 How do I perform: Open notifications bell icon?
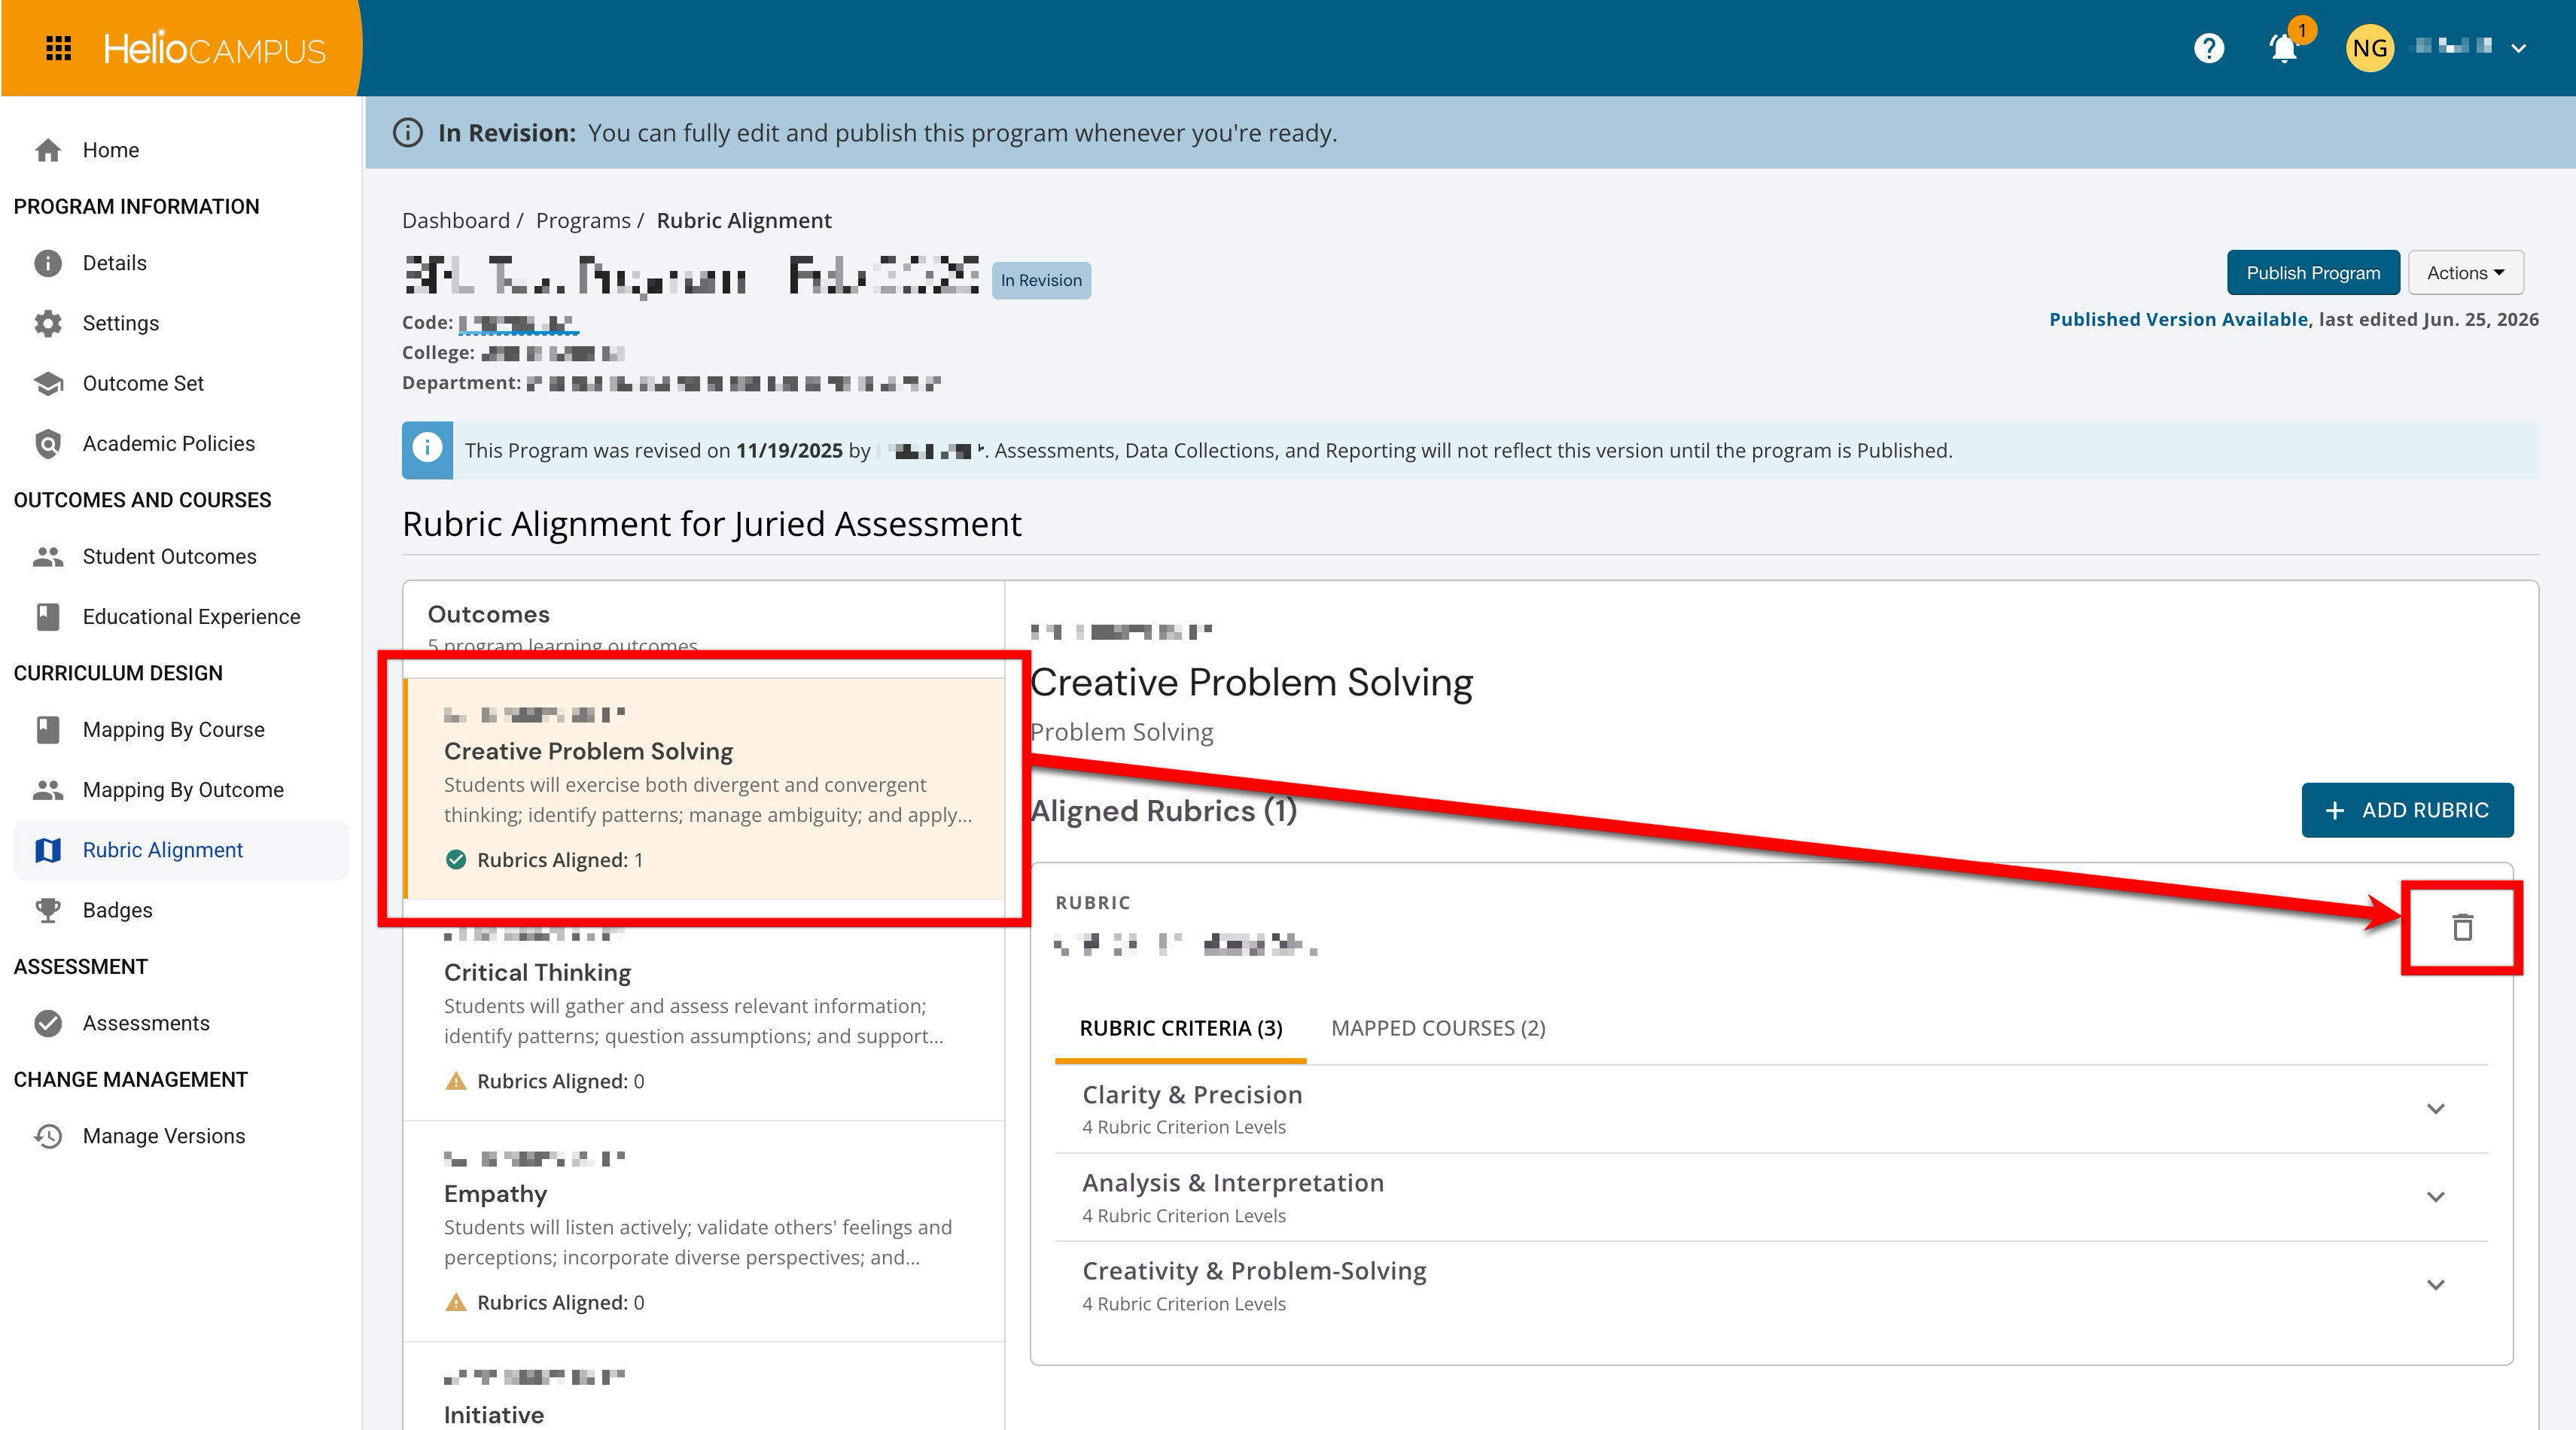2283,48
